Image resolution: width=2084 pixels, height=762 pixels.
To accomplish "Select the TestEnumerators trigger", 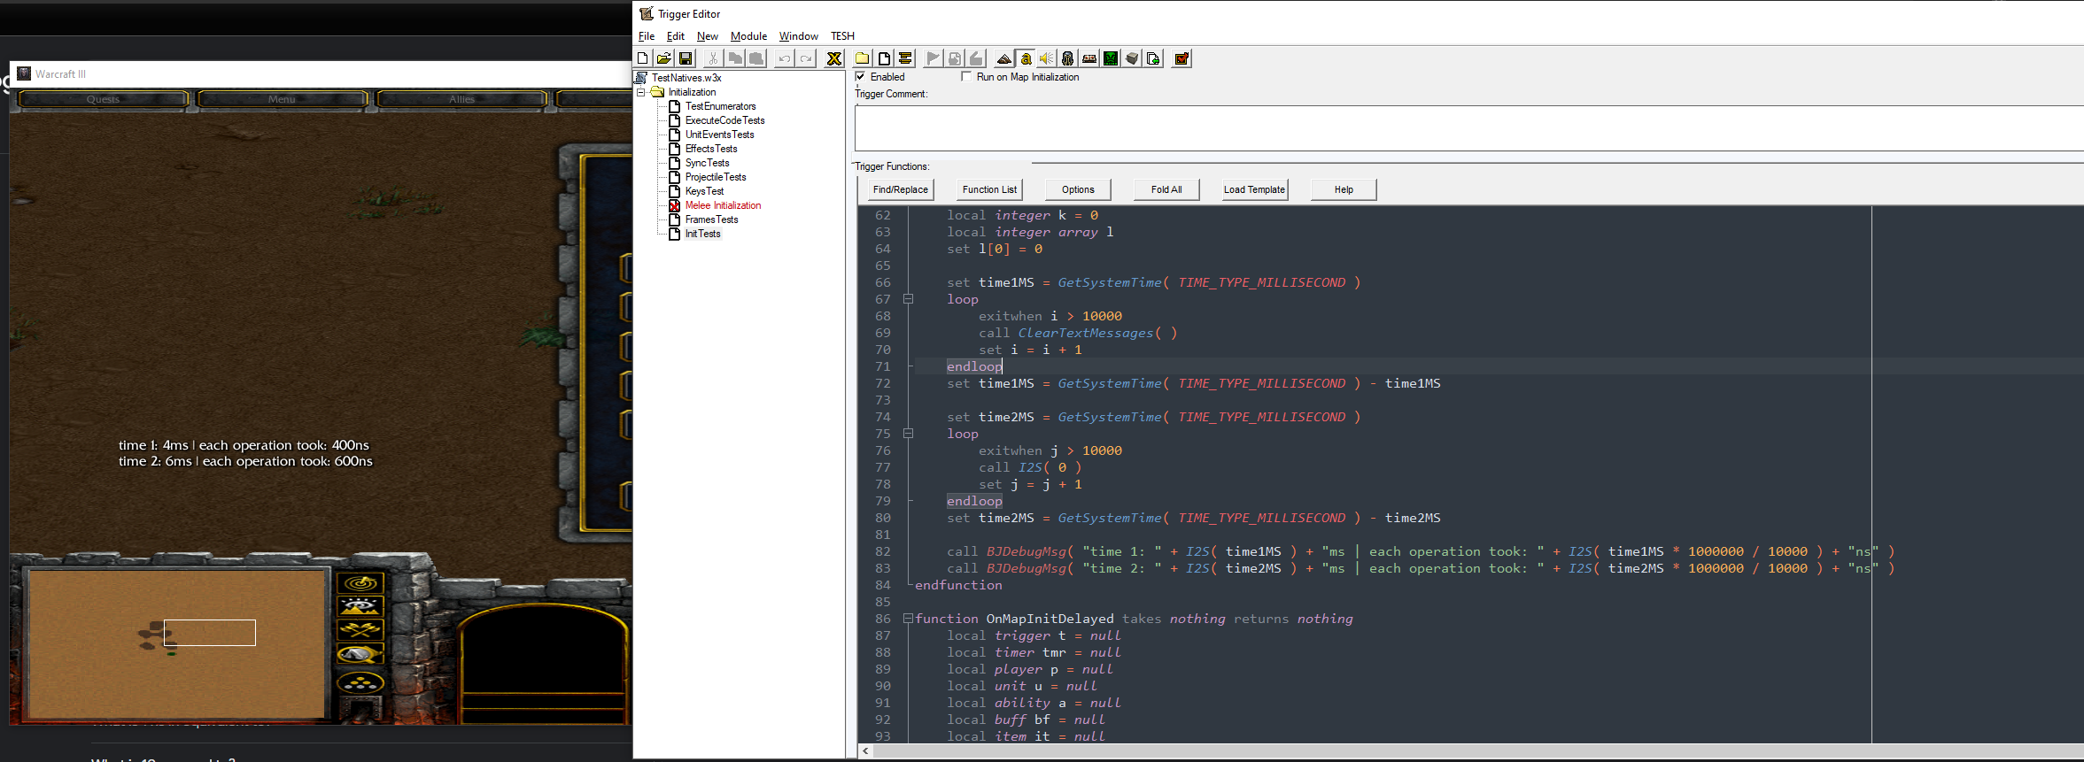I will (720, 106).
